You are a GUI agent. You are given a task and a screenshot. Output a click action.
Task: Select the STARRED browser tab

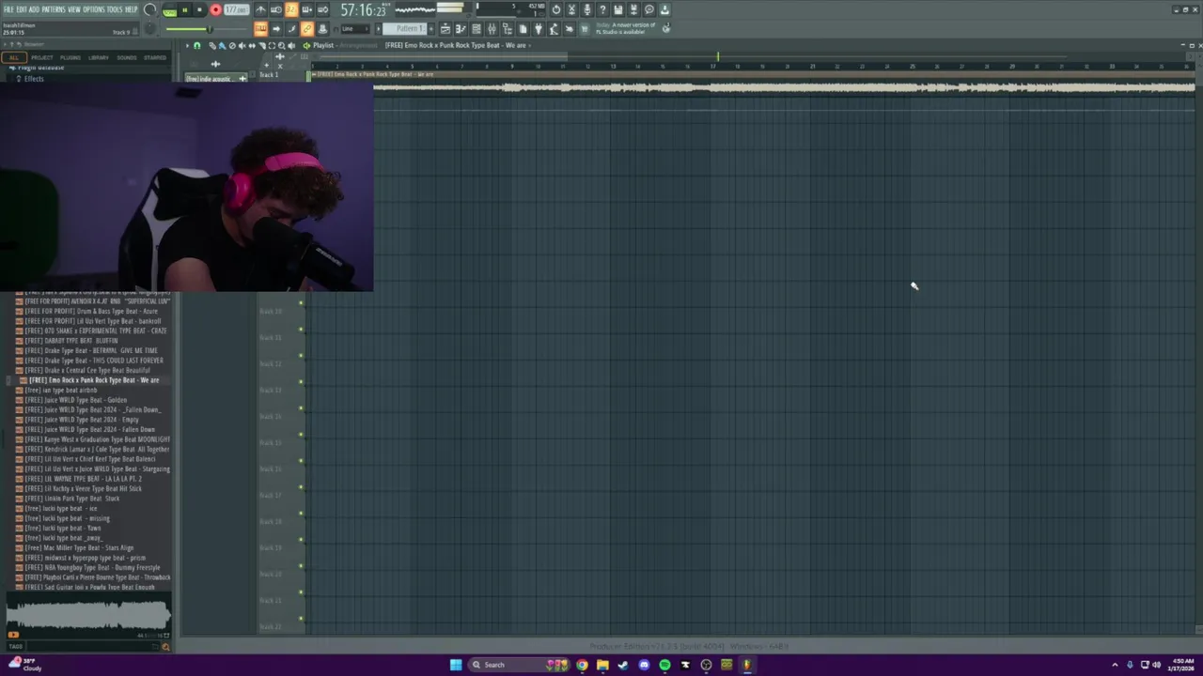pos(155,57)
